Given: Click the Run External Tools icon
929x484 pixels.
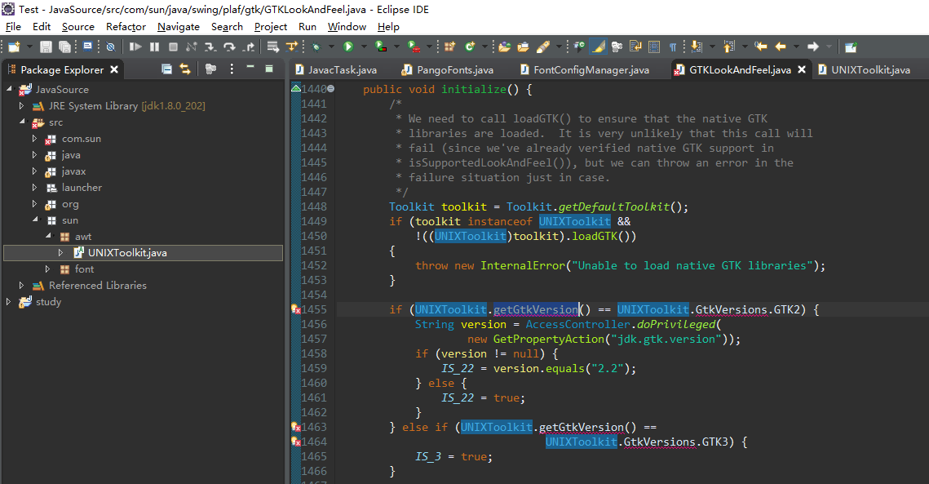Looking at the screenshot, I should (x=414, y=47).
